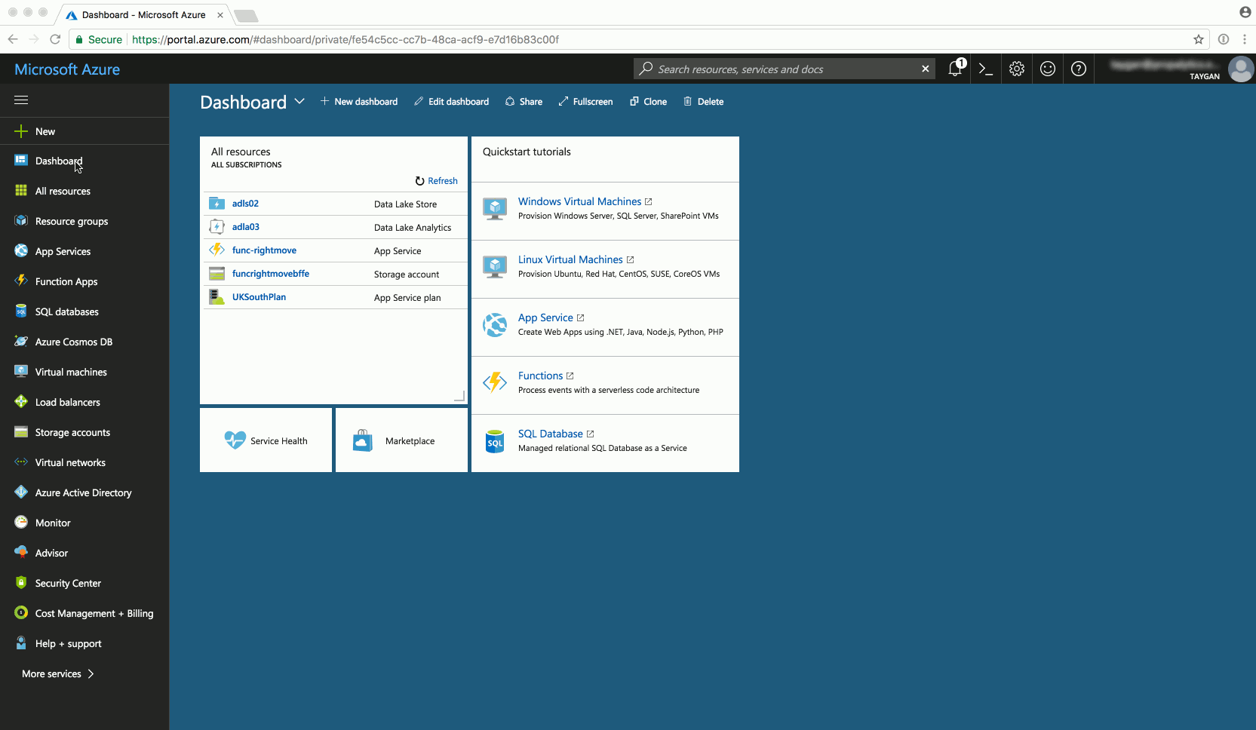Screen dimensions: 1256x730
Task: Open the notifications bell icon
Action: [955, 69]
